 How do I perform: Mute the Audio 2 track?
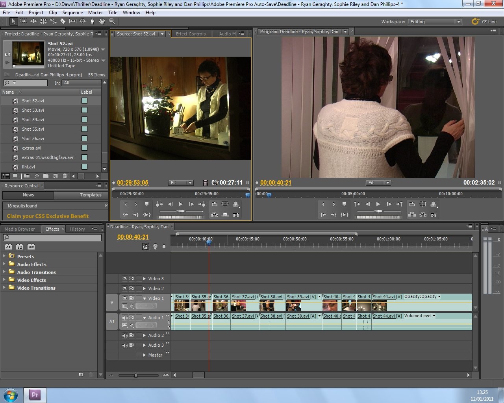point(125,335)
